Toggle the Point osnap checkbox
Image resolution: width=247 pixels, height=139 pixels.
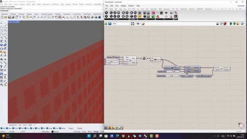point(13,128)
